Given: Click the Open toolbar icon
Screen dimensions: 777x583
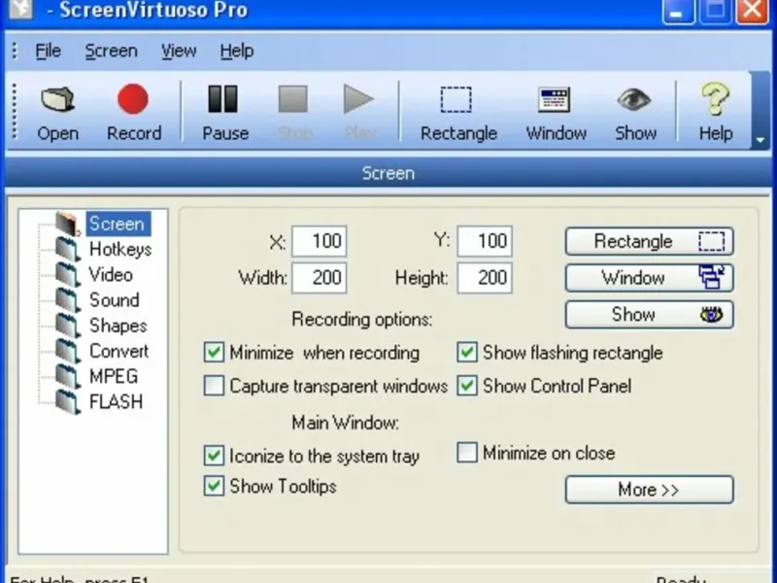Looking at the screenshot, I should (x=57, y=99).
